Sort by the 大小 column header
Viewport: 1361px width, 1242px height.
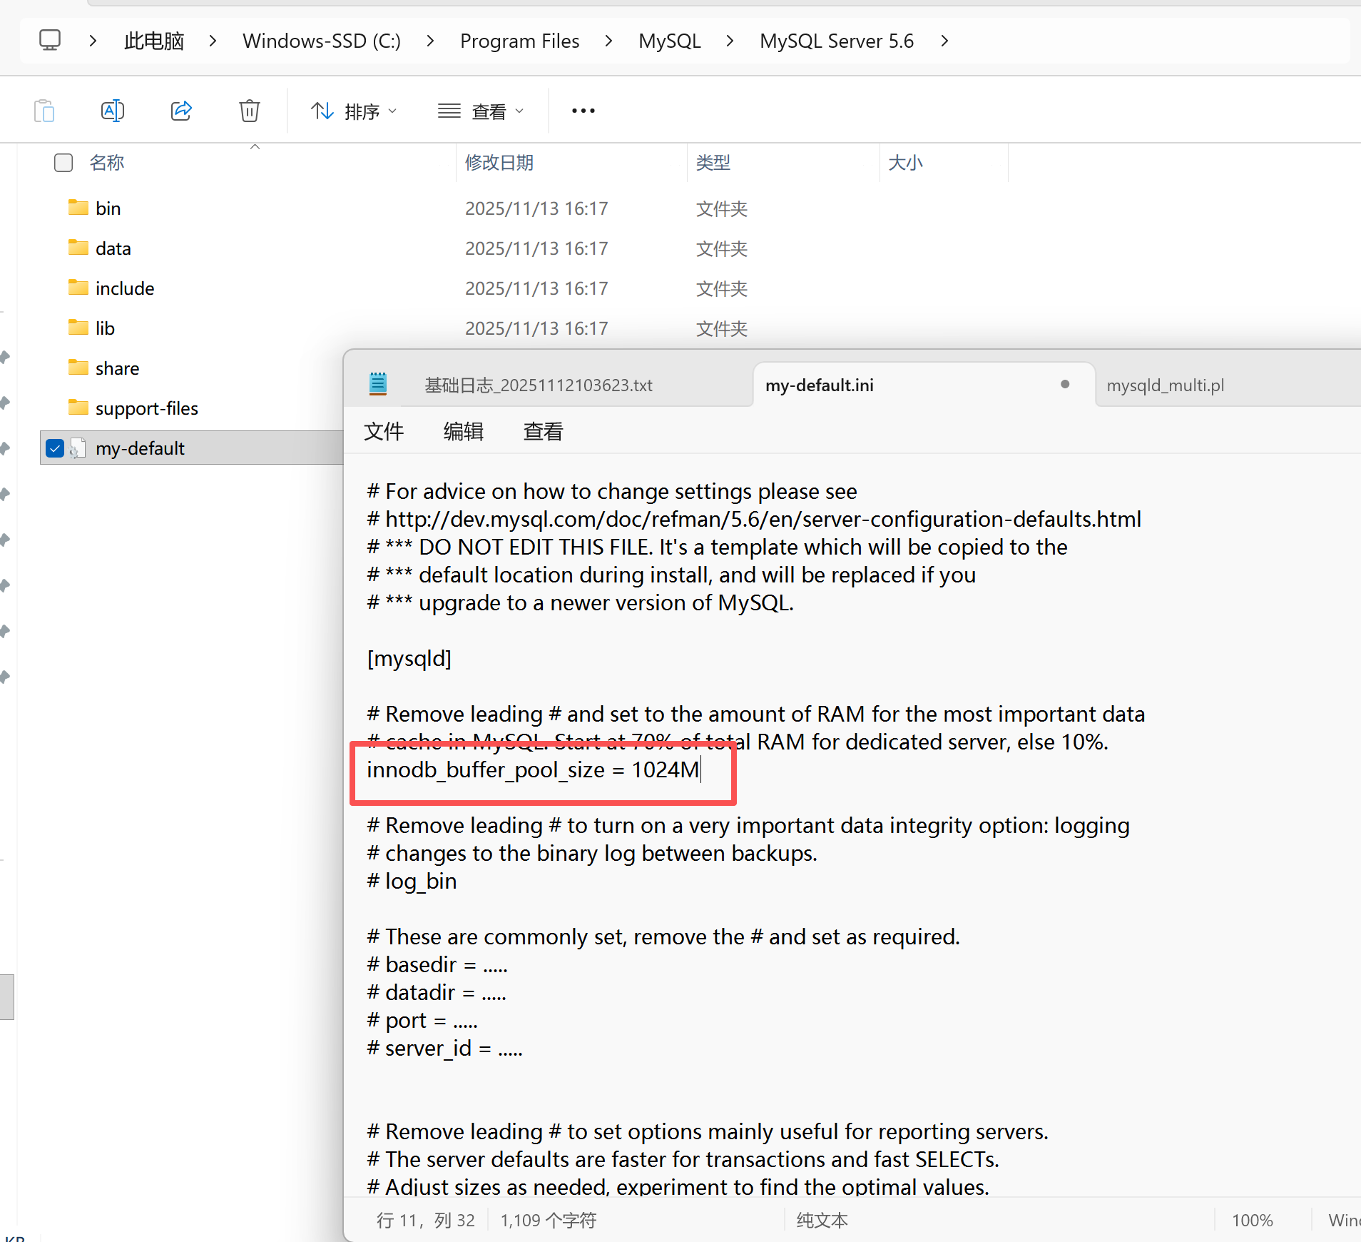coord(905,163)
